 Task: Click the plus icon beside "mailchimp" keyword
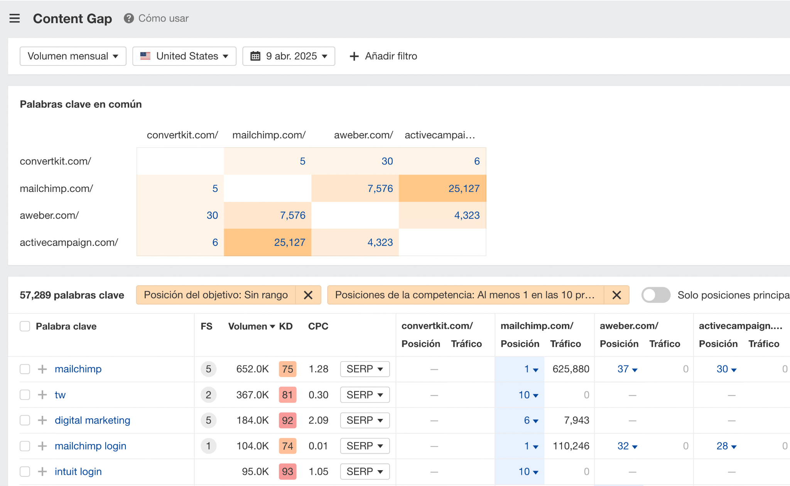[42, 369]
